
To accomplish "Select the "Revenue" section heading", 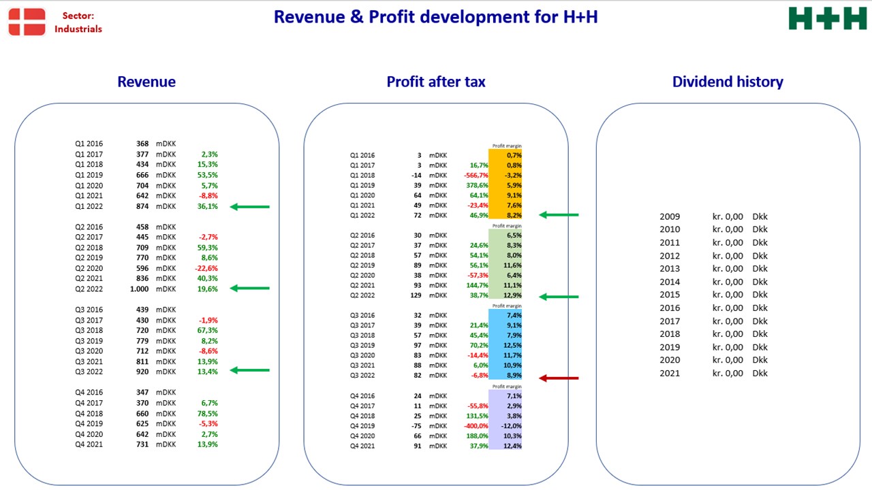I will point(146,82).
